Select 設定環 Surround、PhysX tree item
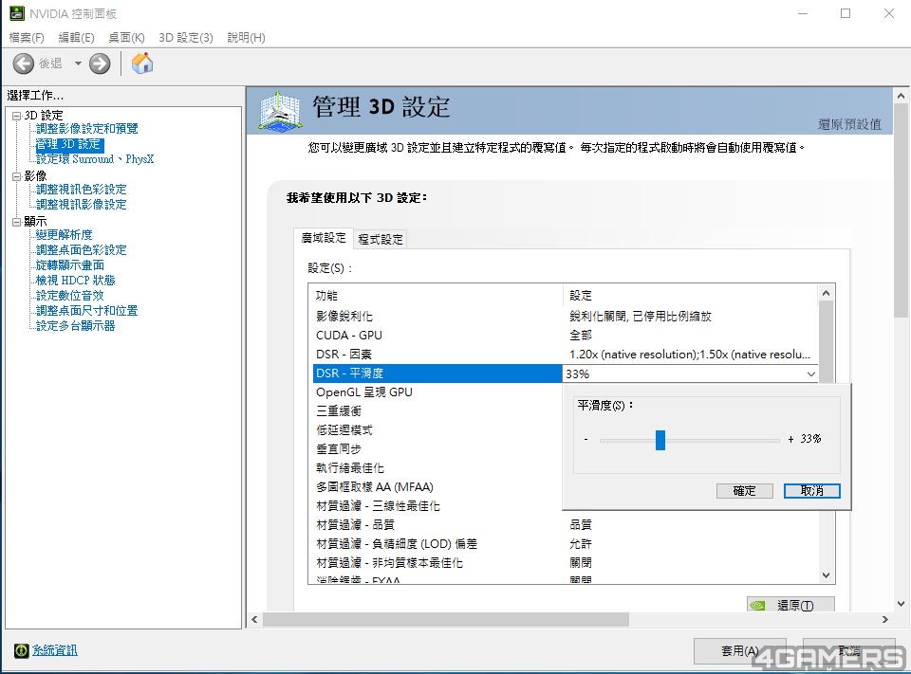This screenshot has height=674, width=911. (x=95, y=159)
